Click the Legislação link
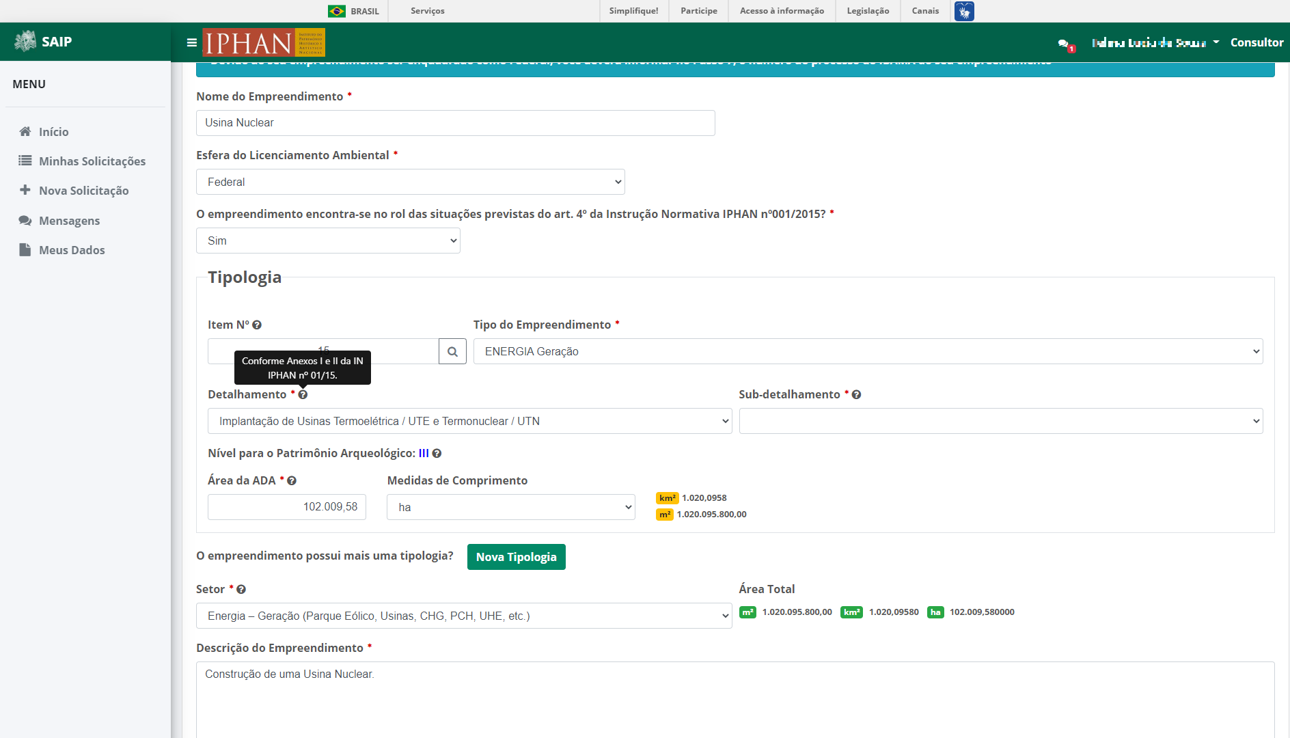This screenshot has height=738, width=1290. [x=868, y=11]
